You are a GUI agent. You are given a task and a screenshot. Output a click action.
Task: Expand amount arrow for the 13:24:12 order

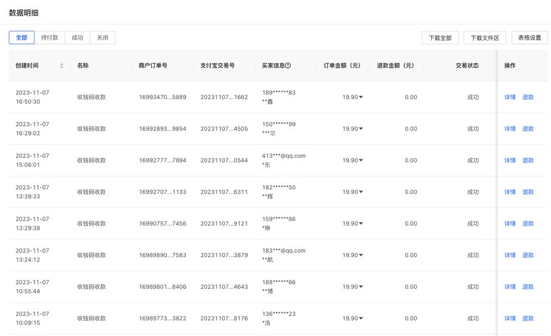click(361, 255)
